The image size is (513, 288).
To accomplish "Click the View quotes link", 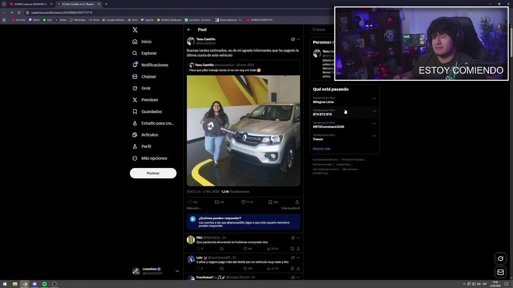I will pos(290,208).
